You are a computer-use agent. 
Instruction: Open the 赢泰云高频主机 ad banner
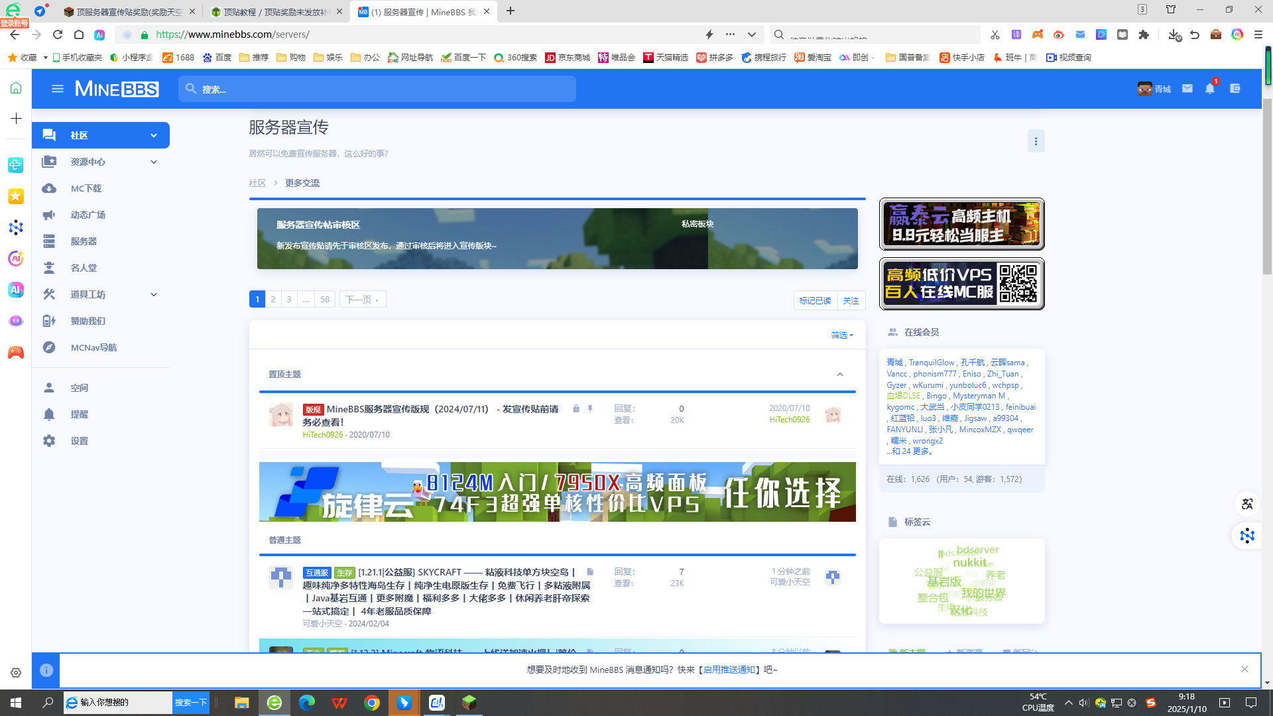coord(962,224)
